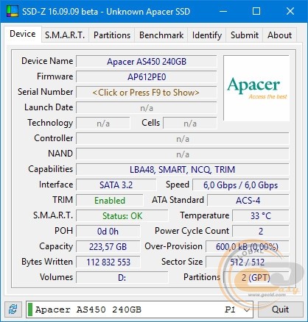Click the Device Name value Apacer AS450 240GB
Screen dimensions: 308x322
[147, 61]
